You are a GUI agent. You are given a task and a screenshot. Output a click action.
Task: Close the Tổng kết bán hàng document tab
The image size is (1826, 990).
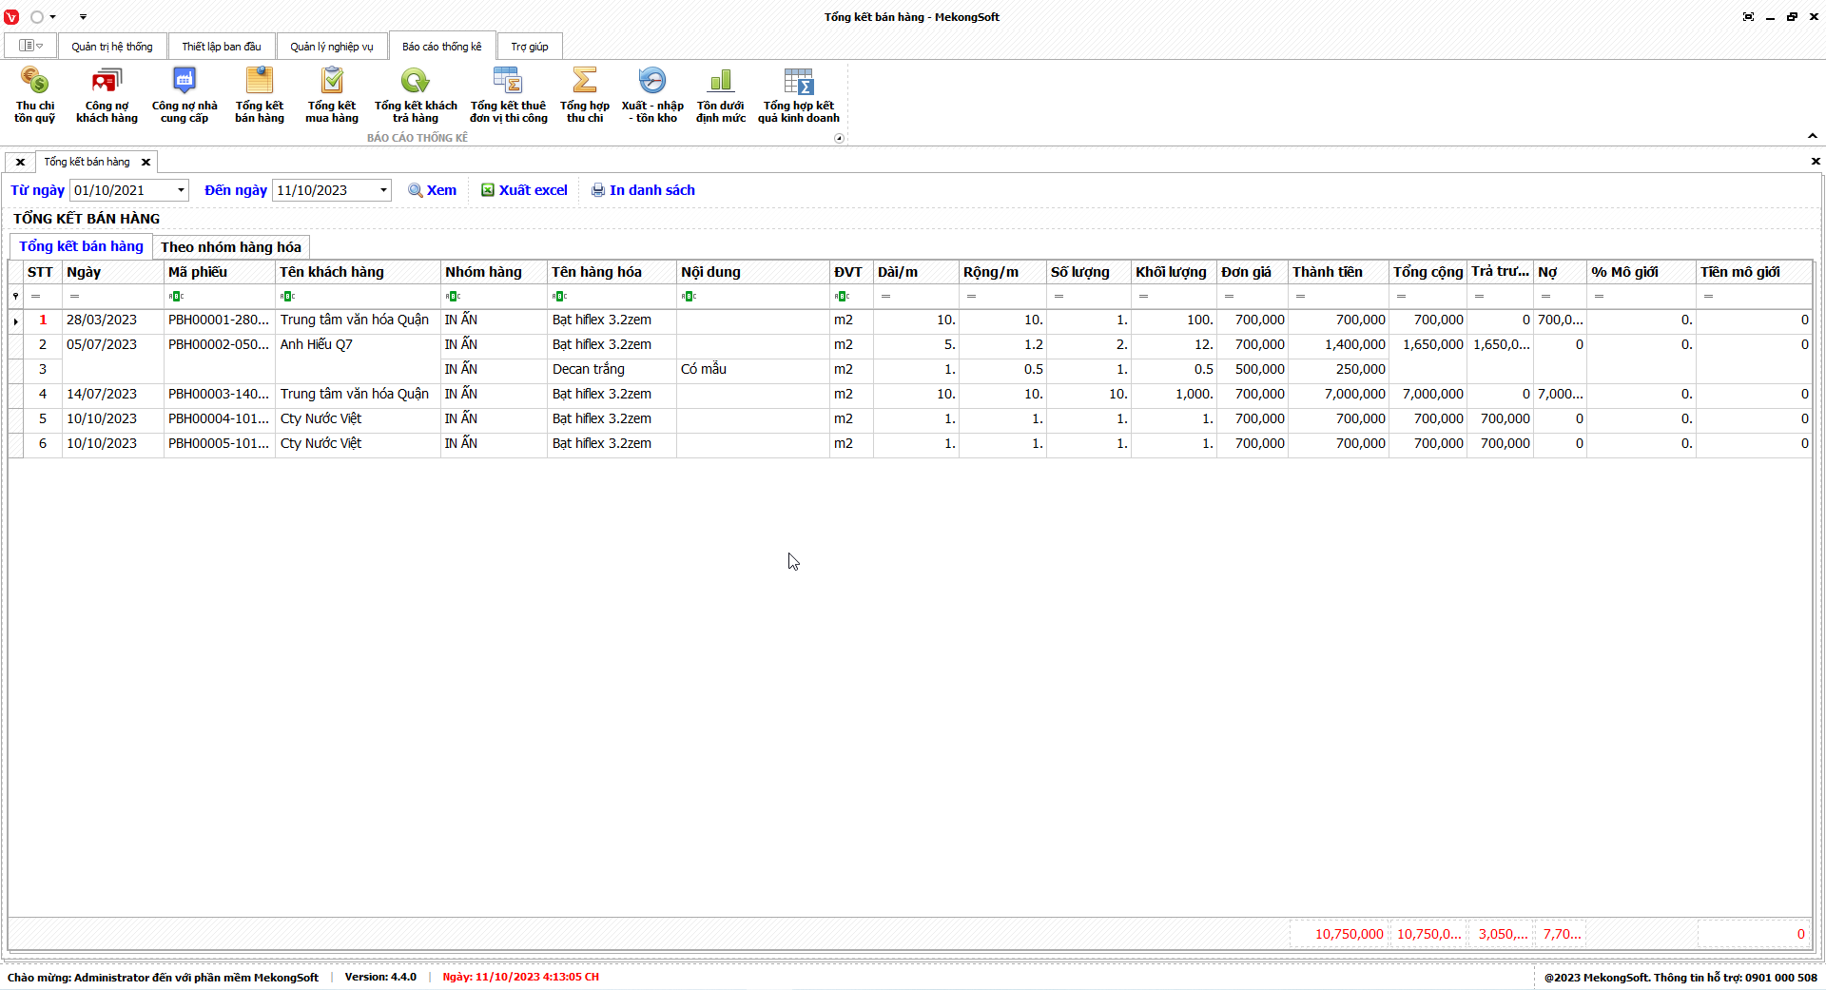tap(146, 163)
